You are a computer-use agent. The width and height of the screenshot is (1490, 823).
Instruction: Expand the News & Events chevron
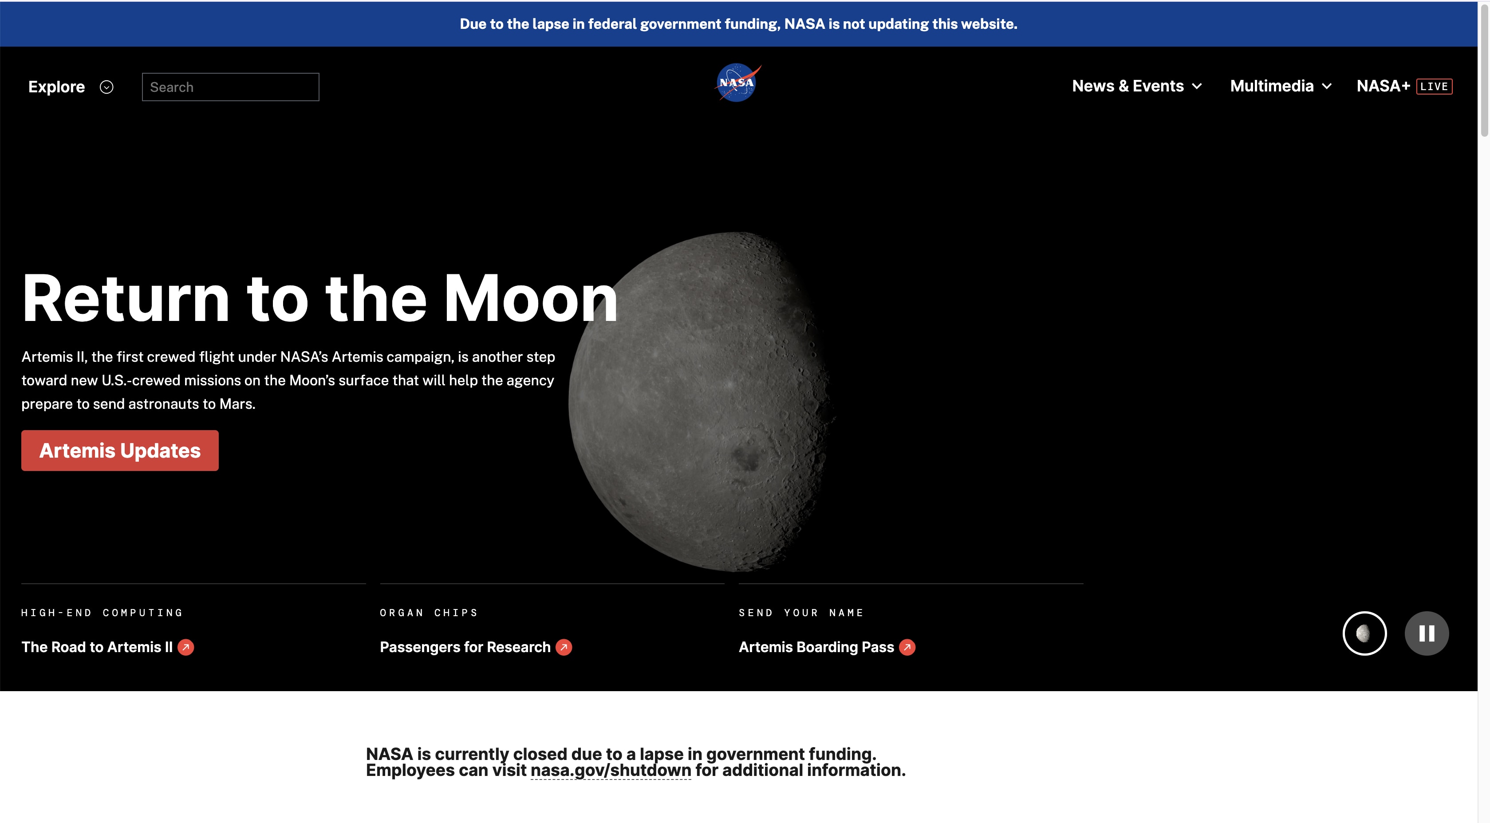click(1197, 86)
